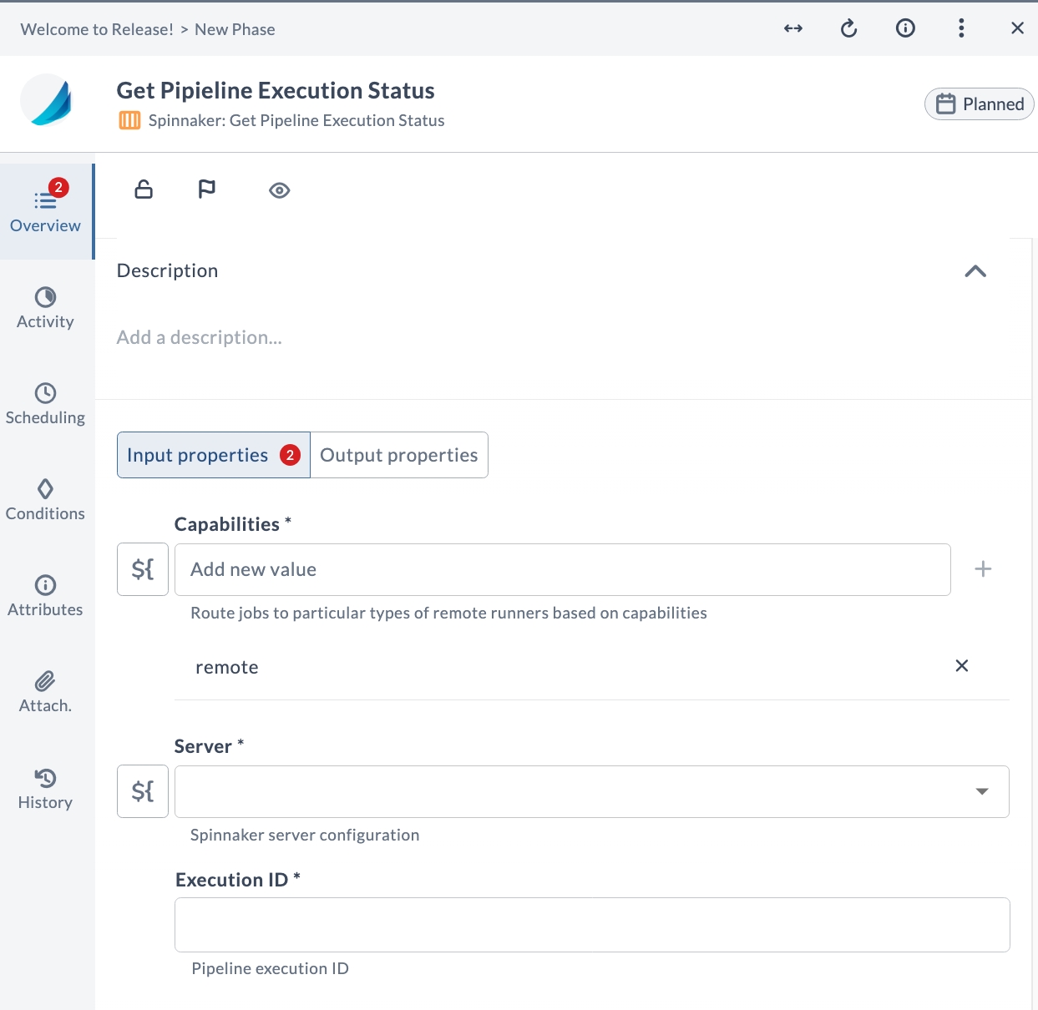Click the lock task icon
This screenshot has height=1010, width=1038.
tap(143, 189)
